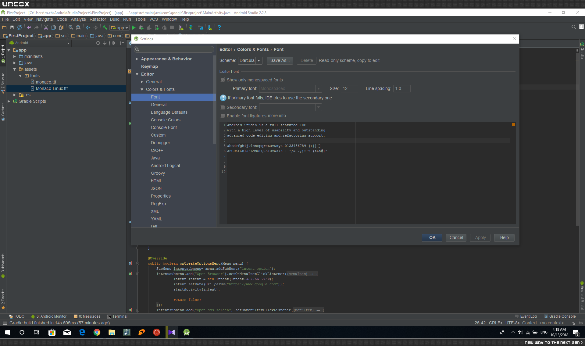
Task: Open the SDK Manager icon
Action: [210, 27]
